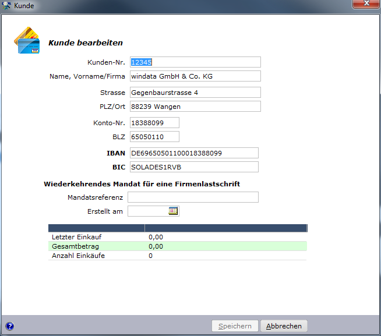Click the first table column header
The width and height of the screenshot is (381, 336).
97,228
